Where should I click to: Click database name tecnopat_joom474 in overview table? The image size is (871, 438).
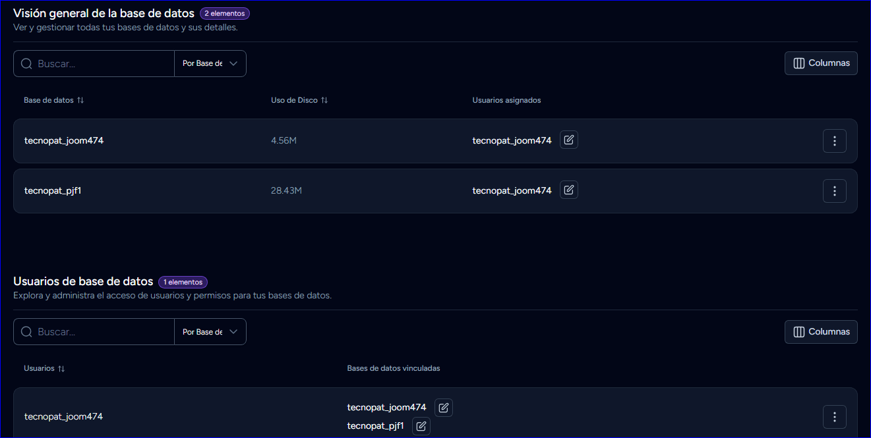coord(64,141)
